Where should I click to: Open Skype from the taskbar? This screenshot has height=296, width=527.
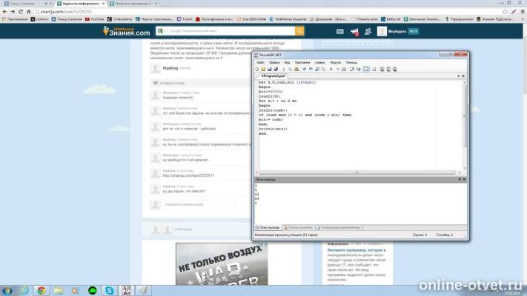coord(109,291)
